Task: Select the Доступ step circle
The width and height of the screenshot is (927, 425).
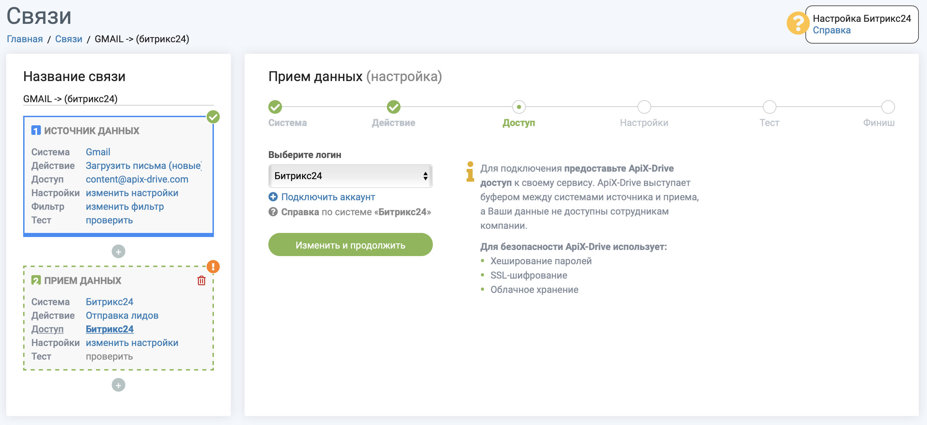Action: click(x=519, y=107)
